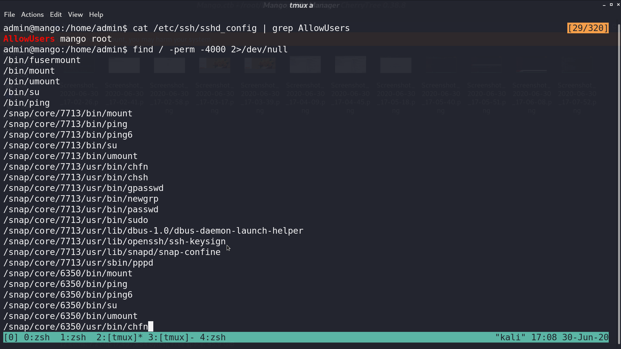Select tmux window 4:zsh in status bar
Screen dimensions: 621x349
pos(213,337)
